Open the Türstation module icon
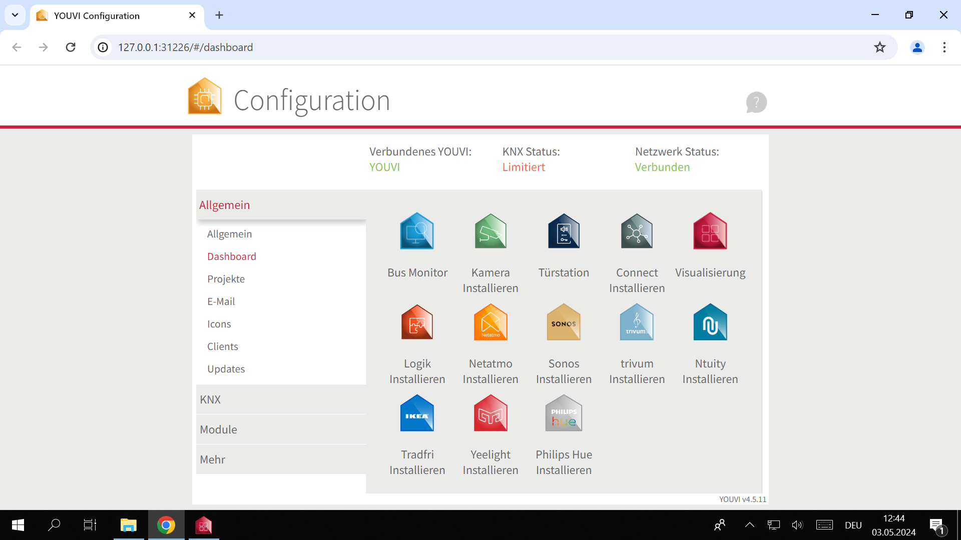961x540 pixels. pyautogui.click(x=564, y=231)
